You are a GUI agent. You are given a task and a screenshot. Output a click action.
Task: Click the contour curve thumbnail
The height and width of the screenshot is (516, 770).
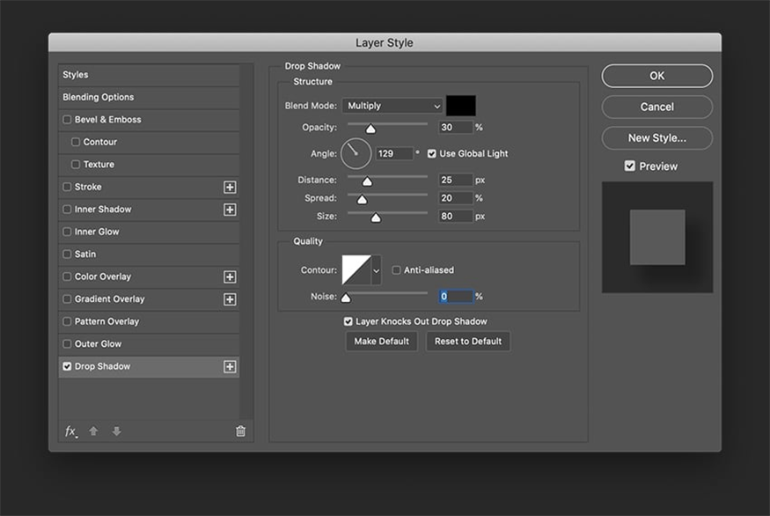pyautogui.click(x=356, y=270)
